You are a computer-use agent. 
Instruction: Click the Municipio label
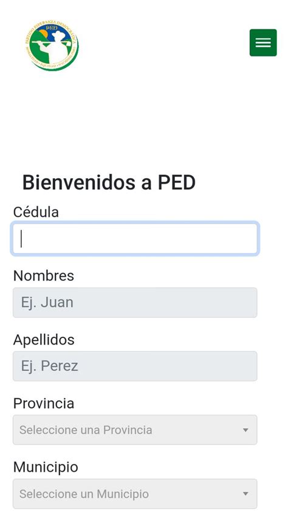(x=46, y=468)
